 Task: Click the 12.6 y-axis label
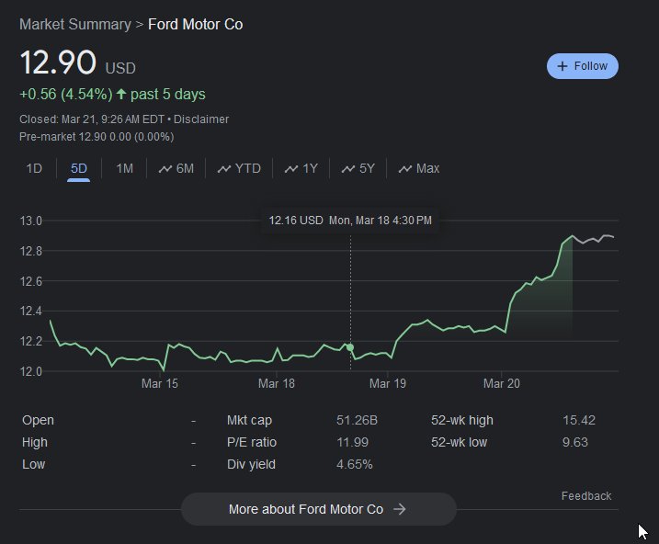[x=31, y=281]
